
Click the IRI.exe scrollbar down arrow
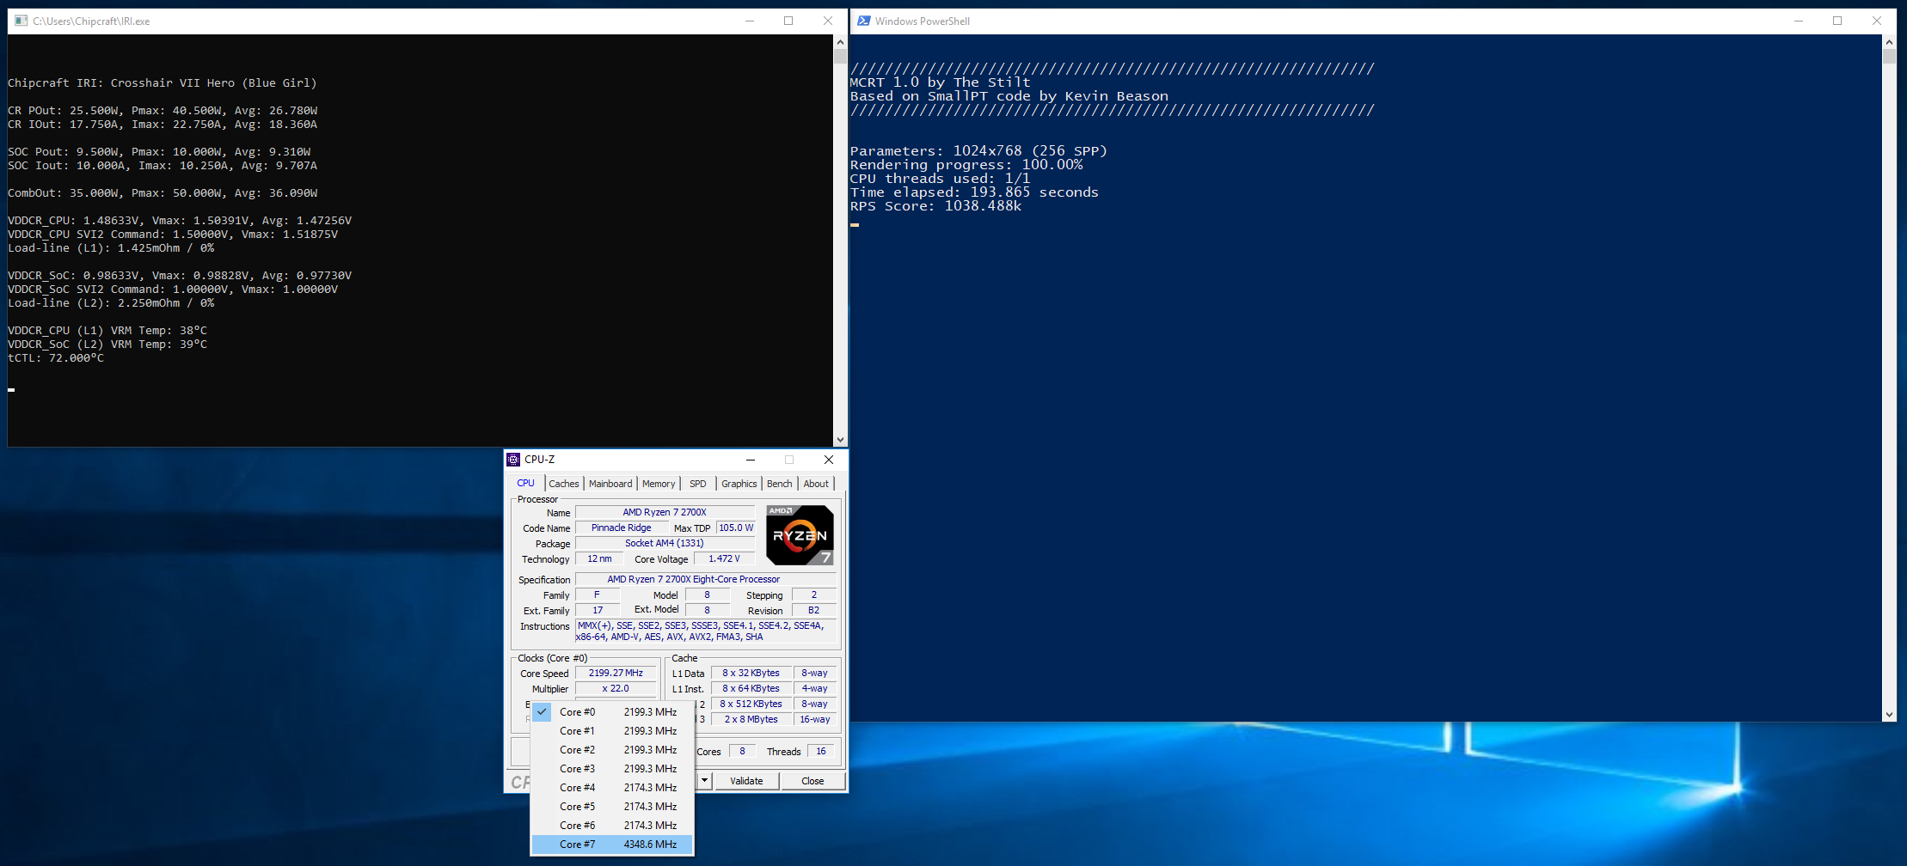840,440
